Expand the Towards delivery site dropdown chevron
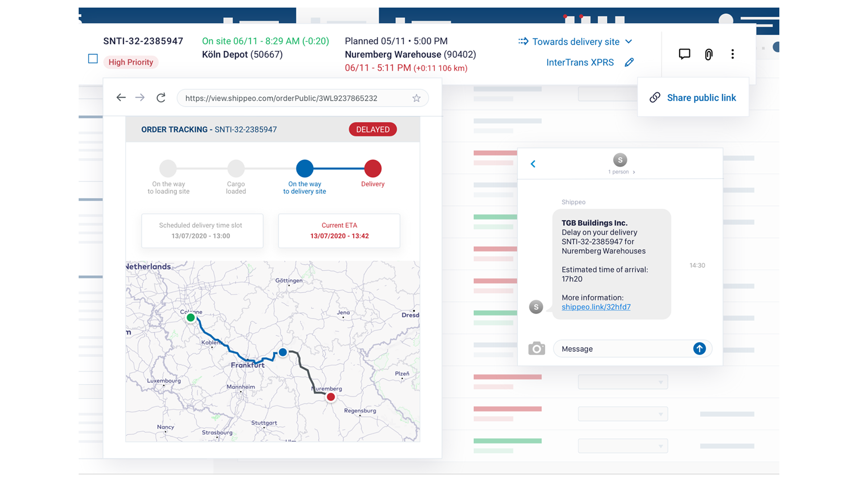858x482 pixels. 629,42
